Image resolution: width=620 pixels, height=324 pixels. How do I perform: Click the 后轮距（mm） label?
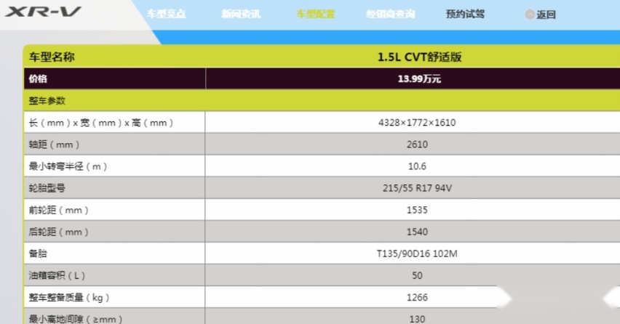[x=58, y=232]
